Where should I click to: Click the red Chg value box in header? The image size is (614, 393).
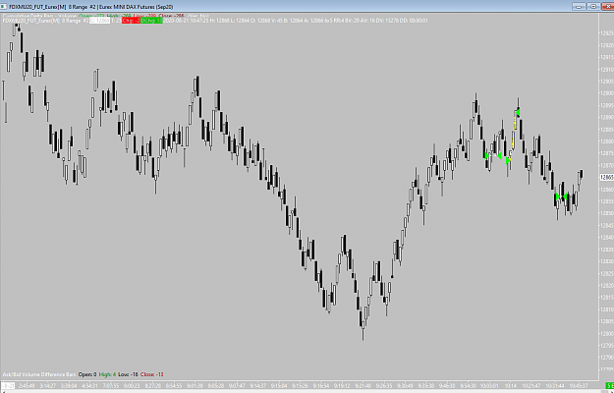[x=131, y=21]
